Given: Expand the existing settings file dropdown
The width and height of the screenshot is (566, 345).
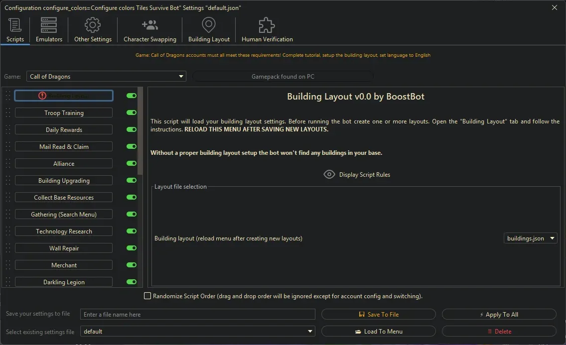Looking at the screenshot, I should coord(310,331).
